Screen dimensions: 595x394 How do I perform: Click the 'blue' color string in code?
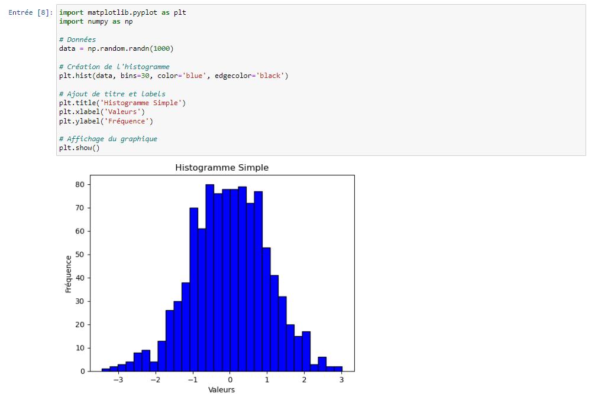click(x=194, y=76)
